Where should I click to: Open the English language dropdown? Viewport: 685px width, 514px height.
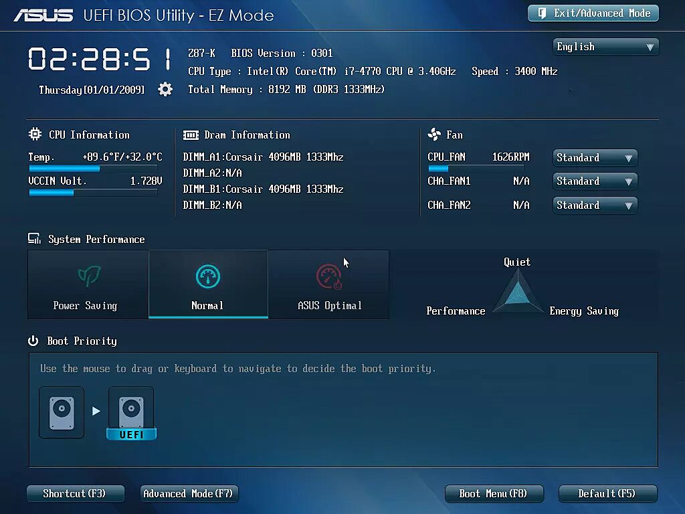pyautogui.click(x=605, y=47)
